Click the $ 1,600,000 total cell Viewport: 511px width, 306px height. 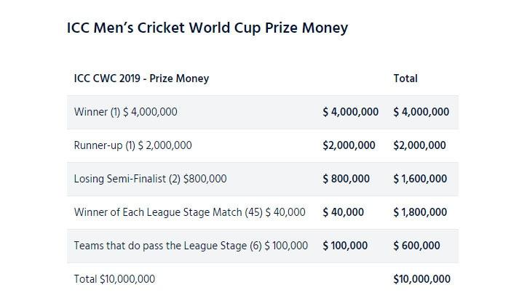[x=420, y=179]
